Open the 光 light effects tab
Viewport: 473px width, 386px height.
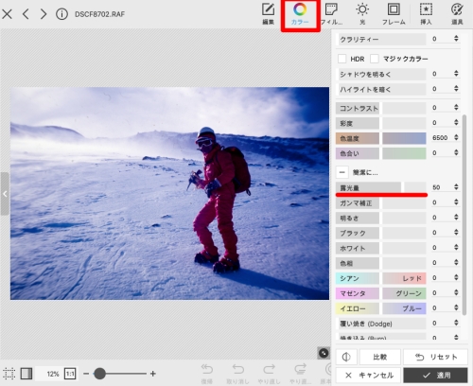pos(362,13)
